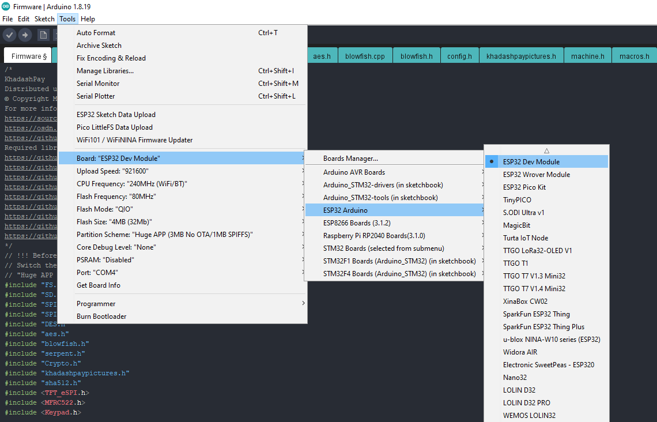Open Arduino_STM32-tools (in sketchbook) submenu
The width and height of the screenshot is (657, 422).
(x=395, y=197)
